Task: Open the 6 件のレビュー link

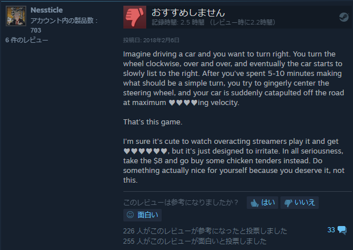Action: (x=27, y=40)
